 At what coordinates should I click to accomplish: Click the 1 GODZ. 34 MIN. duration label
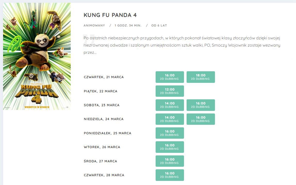point(128,25)
